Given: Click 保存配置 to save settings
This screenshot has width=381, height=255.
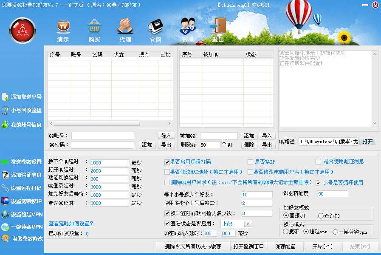Looking at the screenshot, I should (286, 246).
